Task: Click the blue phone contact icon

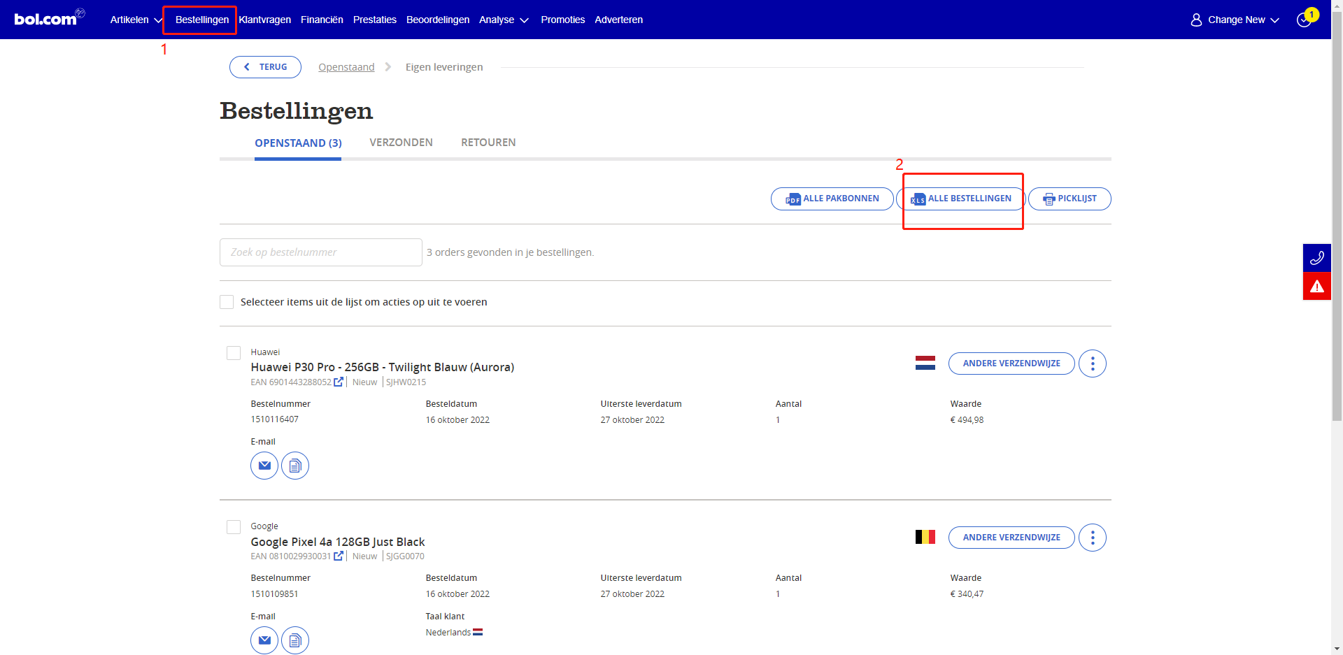Action: pyautogui.click(x=1316, y=258)
